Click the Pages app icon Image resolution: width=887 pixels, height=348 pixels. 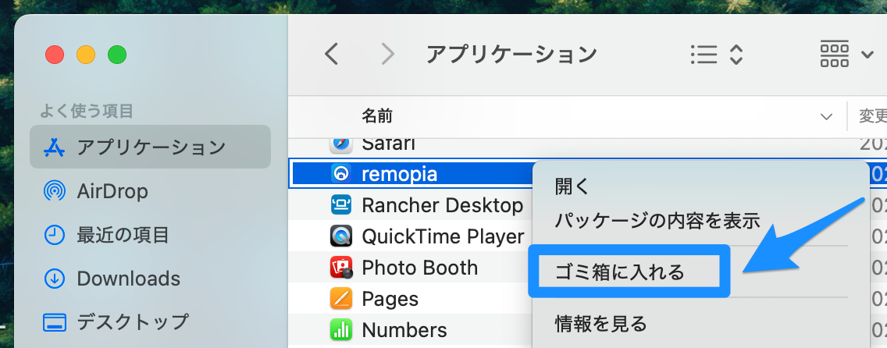341,298
